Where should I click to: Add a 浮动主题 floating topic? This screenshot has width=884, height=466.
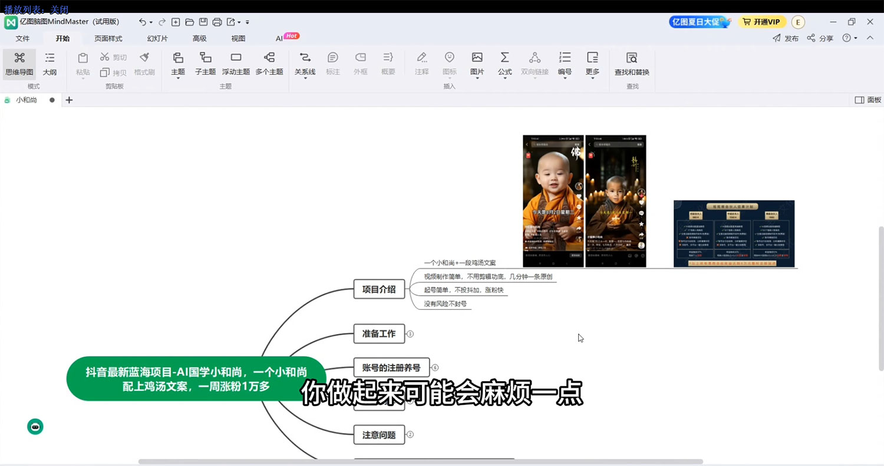click(x=236, y=64)
